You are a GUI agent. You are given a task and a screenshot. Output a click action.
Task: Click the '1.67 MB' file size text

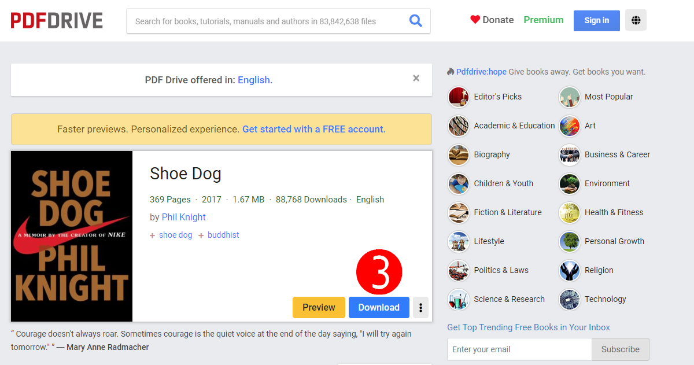(248, 200)
